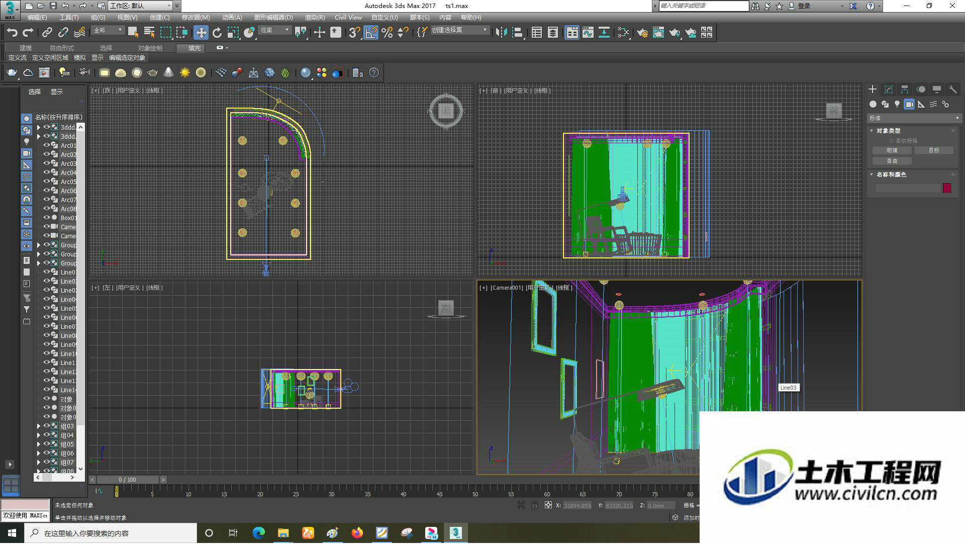Click the Redo arrow in main toolbar
Screen dimensions: 965x544
(28, 33)
